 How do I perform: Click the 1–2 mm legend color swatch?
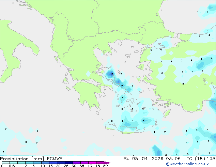[21, 163]
